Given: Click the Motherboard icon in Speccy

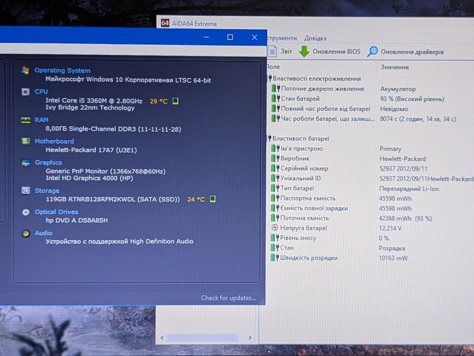Looking at the screenshot, I should pos(26,141).
